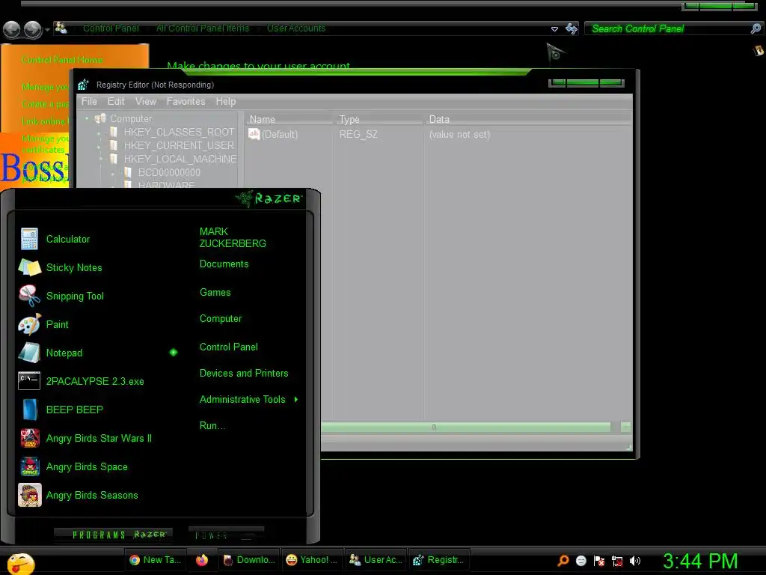Open the Snipping Tool shortcut
Screen dimensions: 766x575
click(75, 296)
